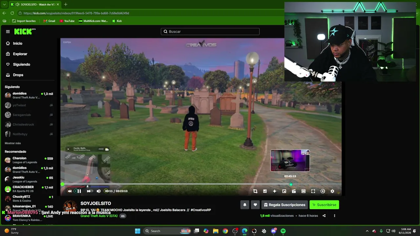Toggle picture-in-picture mode
Image resolution: width=420 pixels, height=236 pixels.
[284, 191]
